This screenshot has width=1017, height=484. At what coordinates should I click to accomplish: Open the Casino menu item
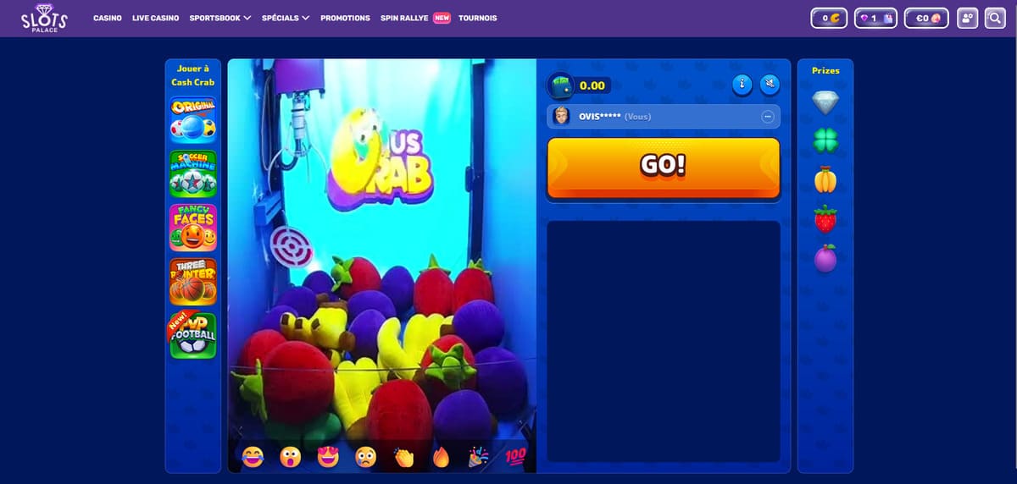tap(108, 18)
